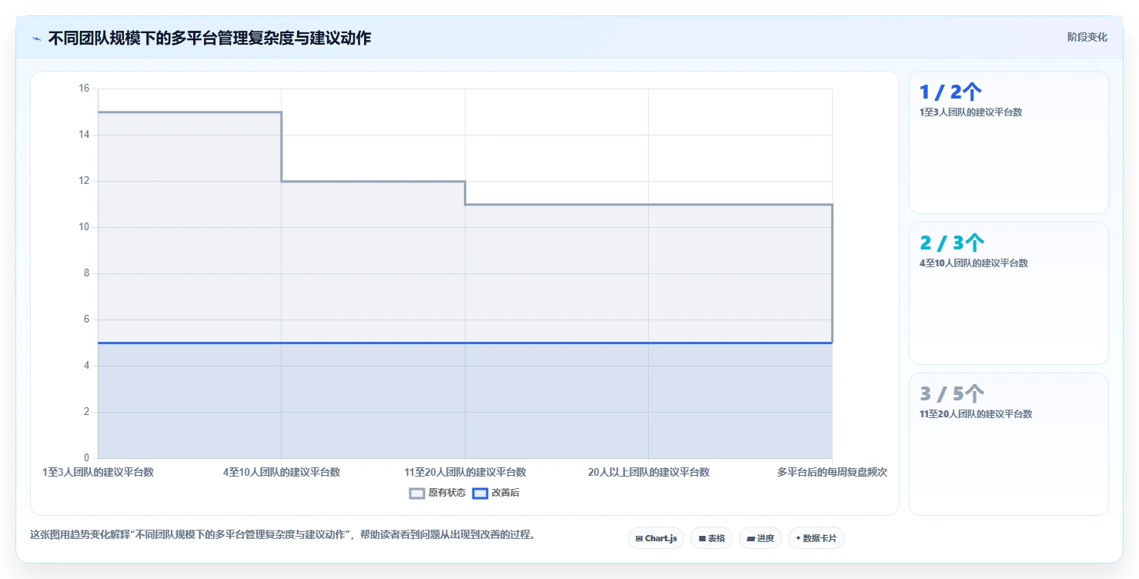Screen dimensions: 1139x579
Task: Click the sparkle icon inside the 数据卡片 tag
Action: (x=798, y=538)
